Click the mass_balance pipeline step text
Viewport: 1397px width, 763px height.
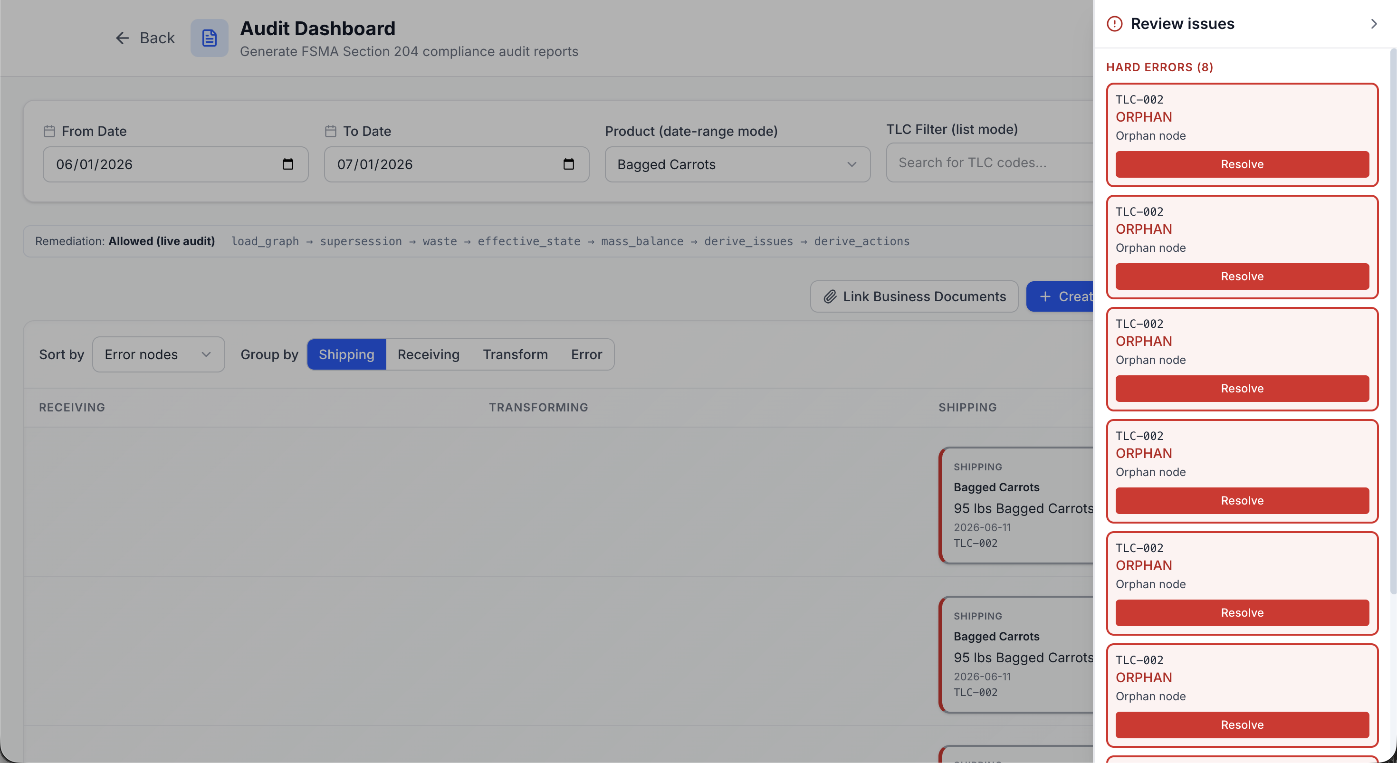pos(642,241)
